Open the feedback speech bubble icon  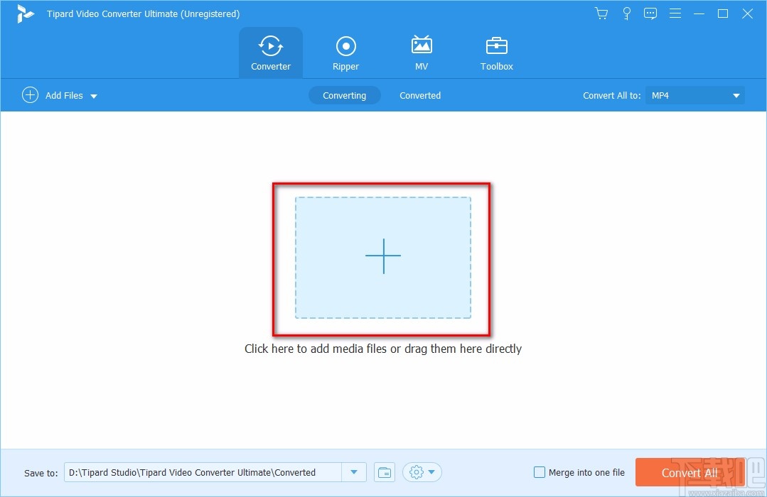pyautogui.click(x=650, y=13)
